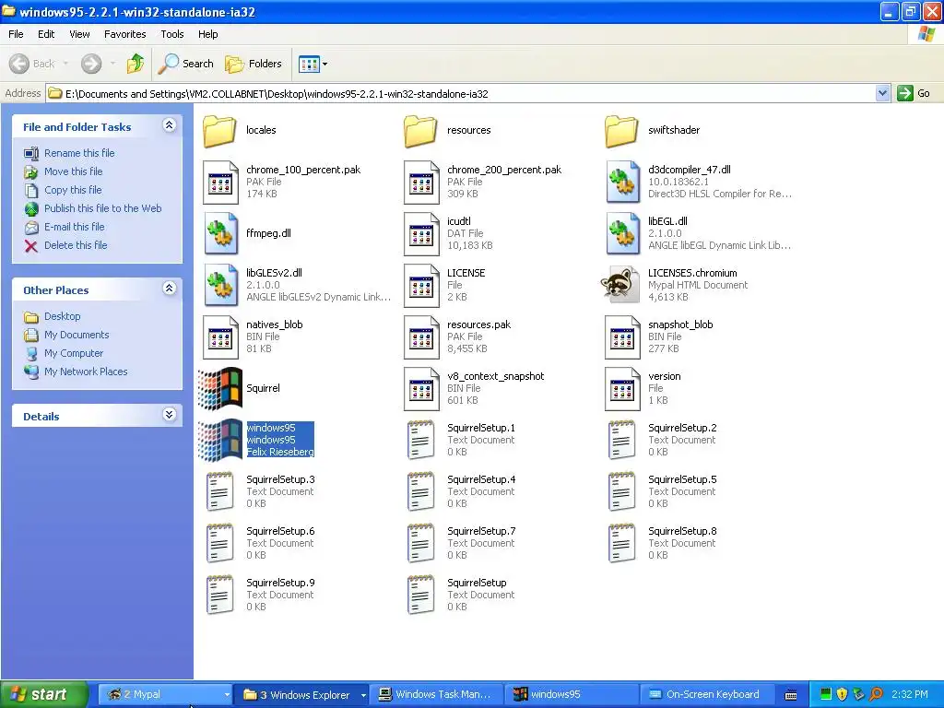The height and width of the screenshot is (708, 944).
Task: Click Delete this file link
Action: pos(76,245)
